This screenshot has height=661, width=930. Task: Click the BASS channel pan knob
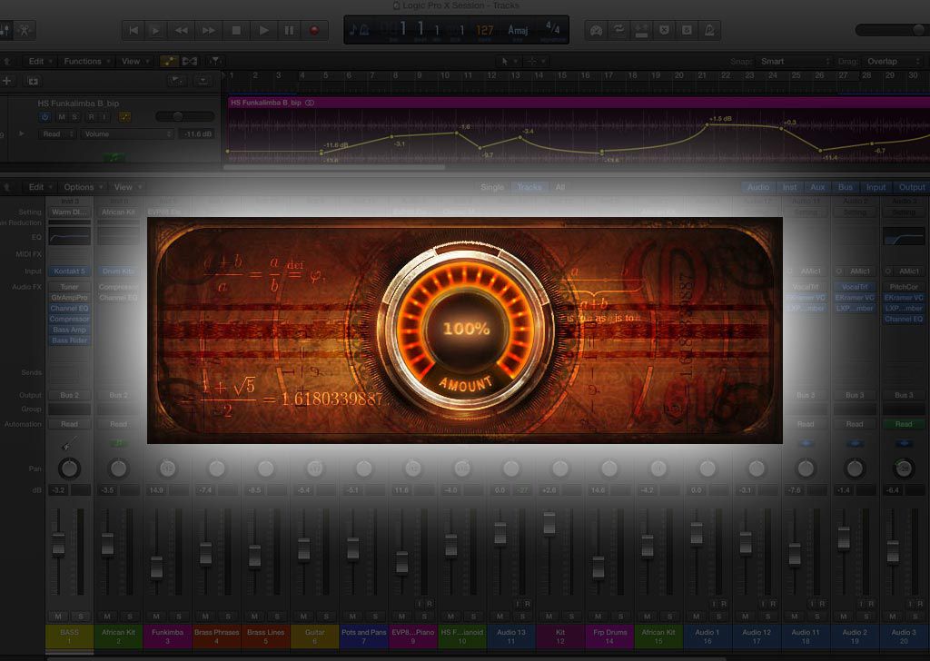(x=69, y=469)
